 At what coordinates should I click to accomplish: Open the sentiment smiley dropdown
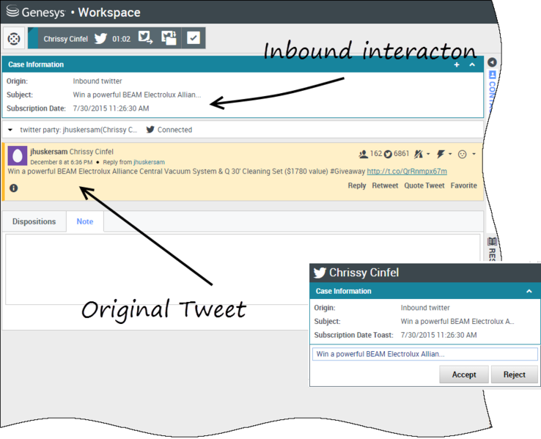tap(466, 155)
